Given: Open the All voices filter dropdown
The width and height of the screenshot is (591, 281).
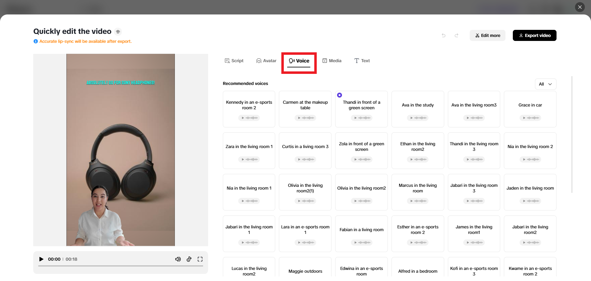Looking at the screenshot, I should 545,84.
